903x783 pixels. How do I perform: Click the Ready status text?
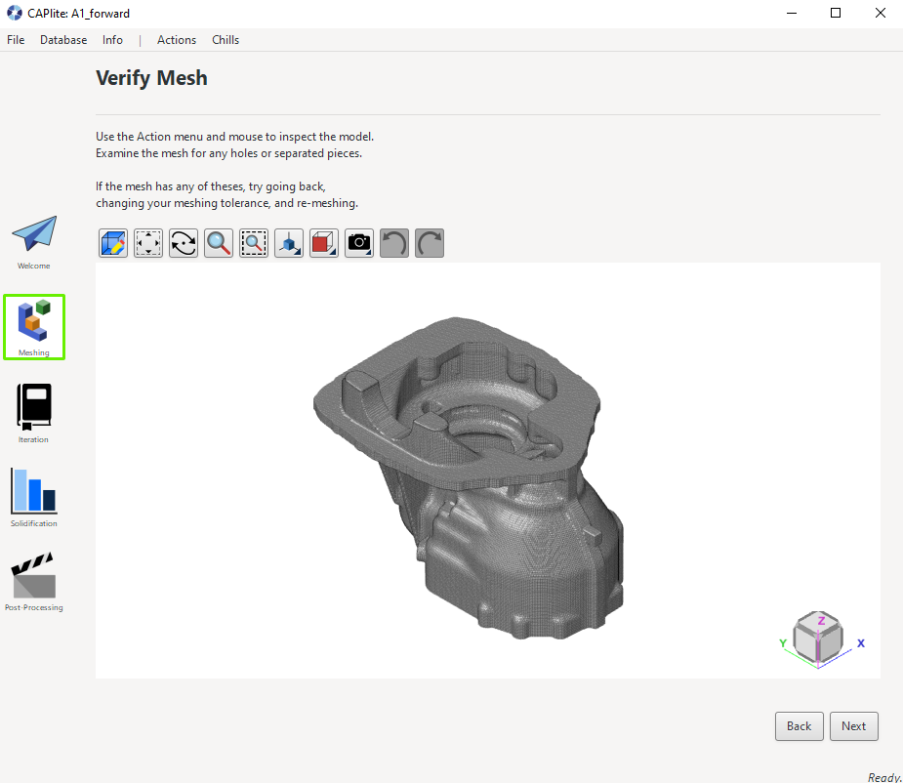(884, 777)
